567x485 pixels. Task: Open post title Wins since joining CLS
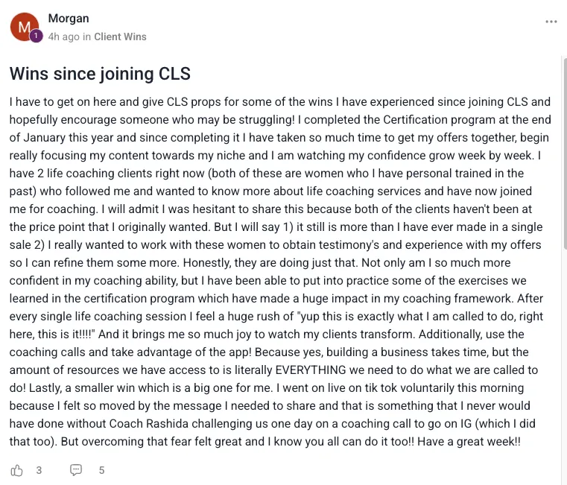click(x=100, y=74)
